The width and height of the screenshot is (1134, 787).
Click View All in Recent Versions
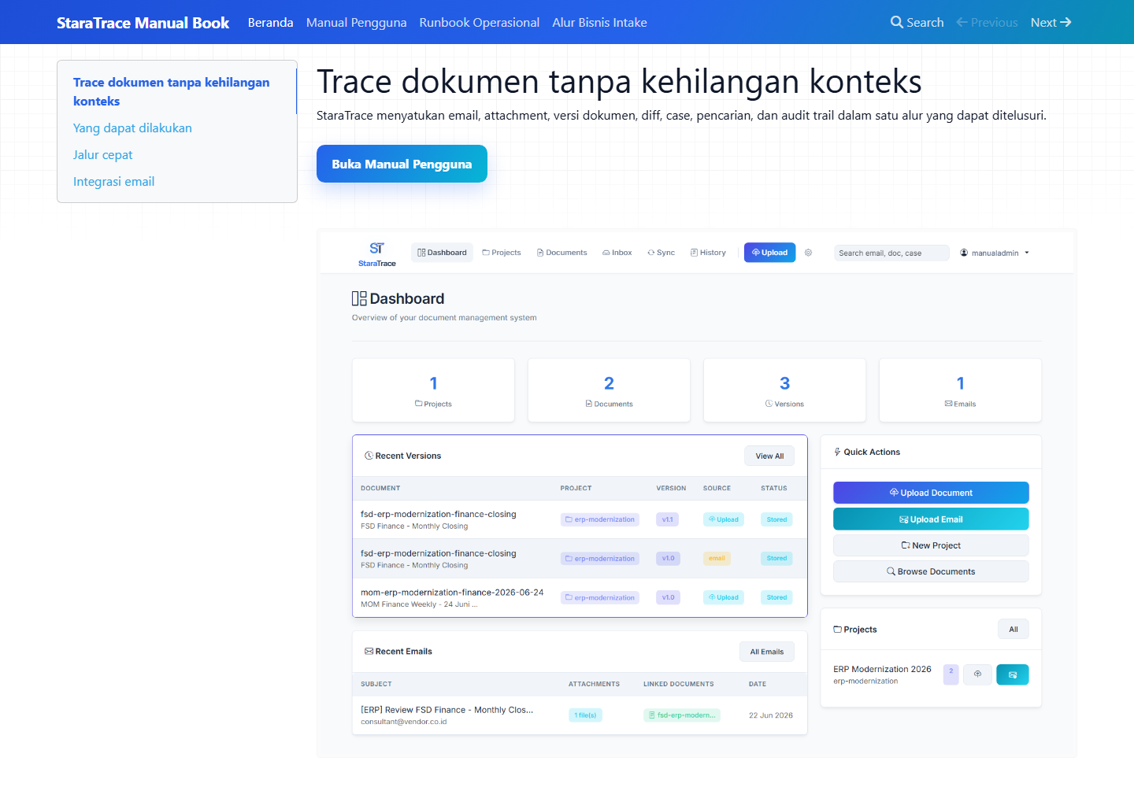pyautogui.click(x=769, y=456)
